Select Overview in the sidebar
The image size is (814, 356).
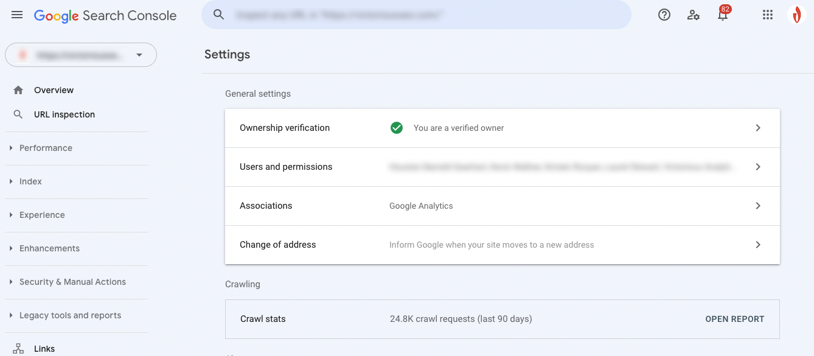(x=54, y=89)
